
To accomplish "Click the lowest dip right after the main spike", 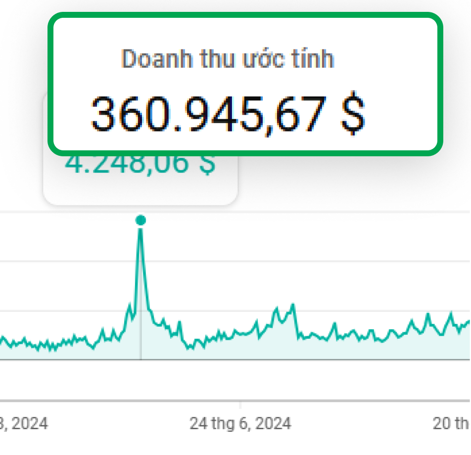I will click(x=189, y=347).
